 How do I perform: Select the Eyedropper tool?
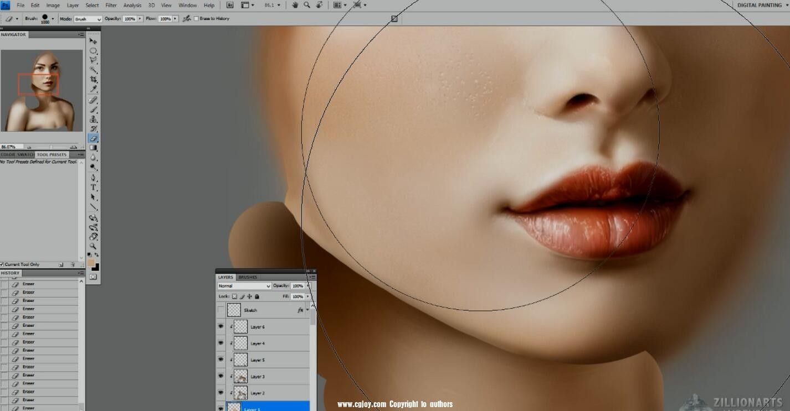pos(93,89)
